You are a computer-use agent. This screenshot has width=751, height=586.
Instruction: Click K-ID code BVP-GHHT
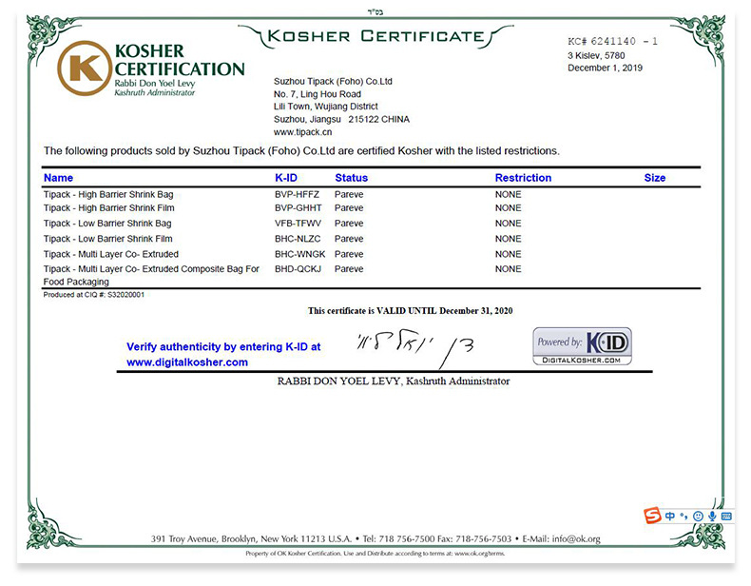coord(298,208)
